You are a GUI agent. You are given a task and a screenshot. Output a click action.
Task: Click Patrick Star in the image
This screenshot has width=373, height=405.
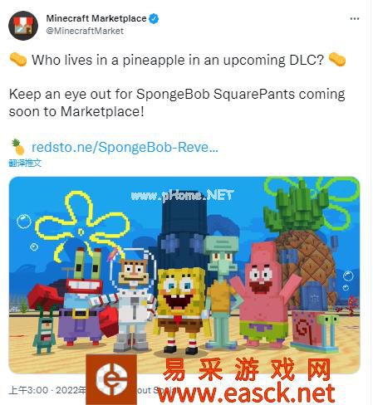[264, 295]
